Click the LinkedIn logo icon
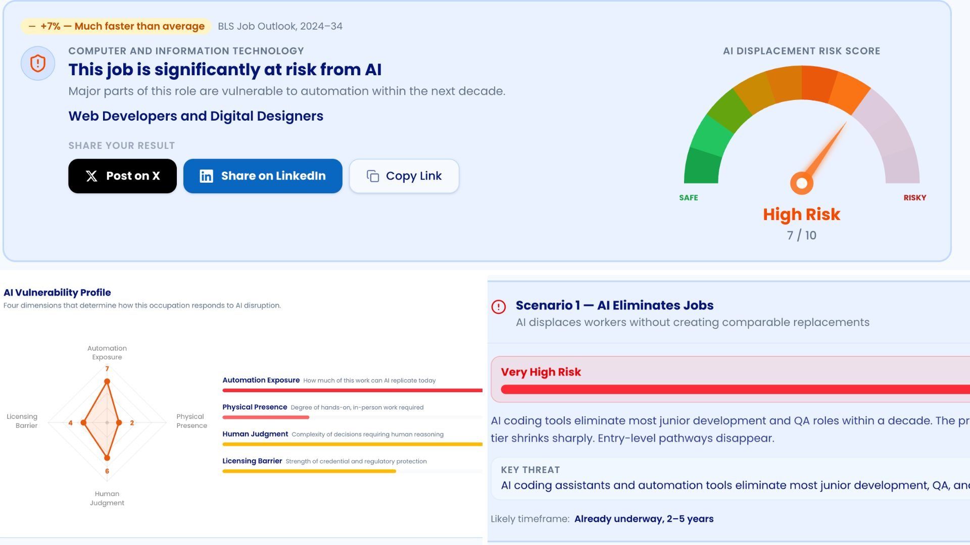This screenshot has width=970, height=545. tap(206, 176)
